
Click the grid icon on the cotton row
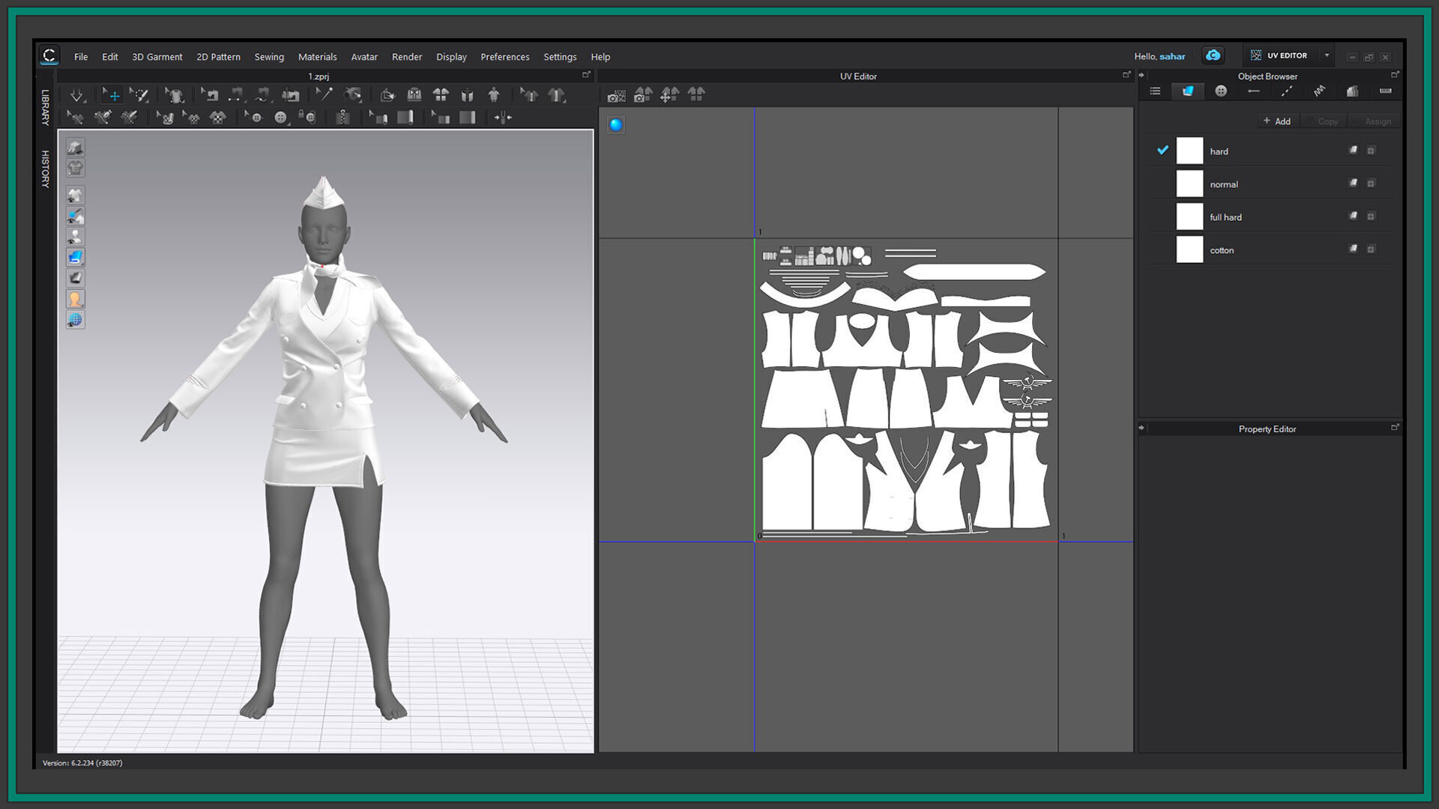point(1371,249)
